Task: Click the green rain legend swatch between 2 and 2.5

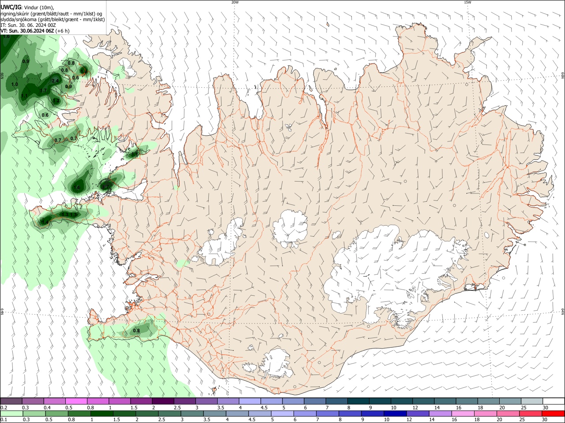Action: click(147, 414)
